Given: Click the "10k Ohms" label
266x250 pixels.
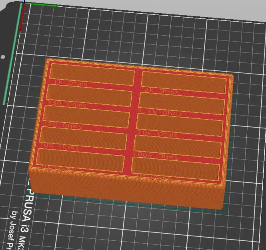Looking at the screenshot, I should click(158, 134).
